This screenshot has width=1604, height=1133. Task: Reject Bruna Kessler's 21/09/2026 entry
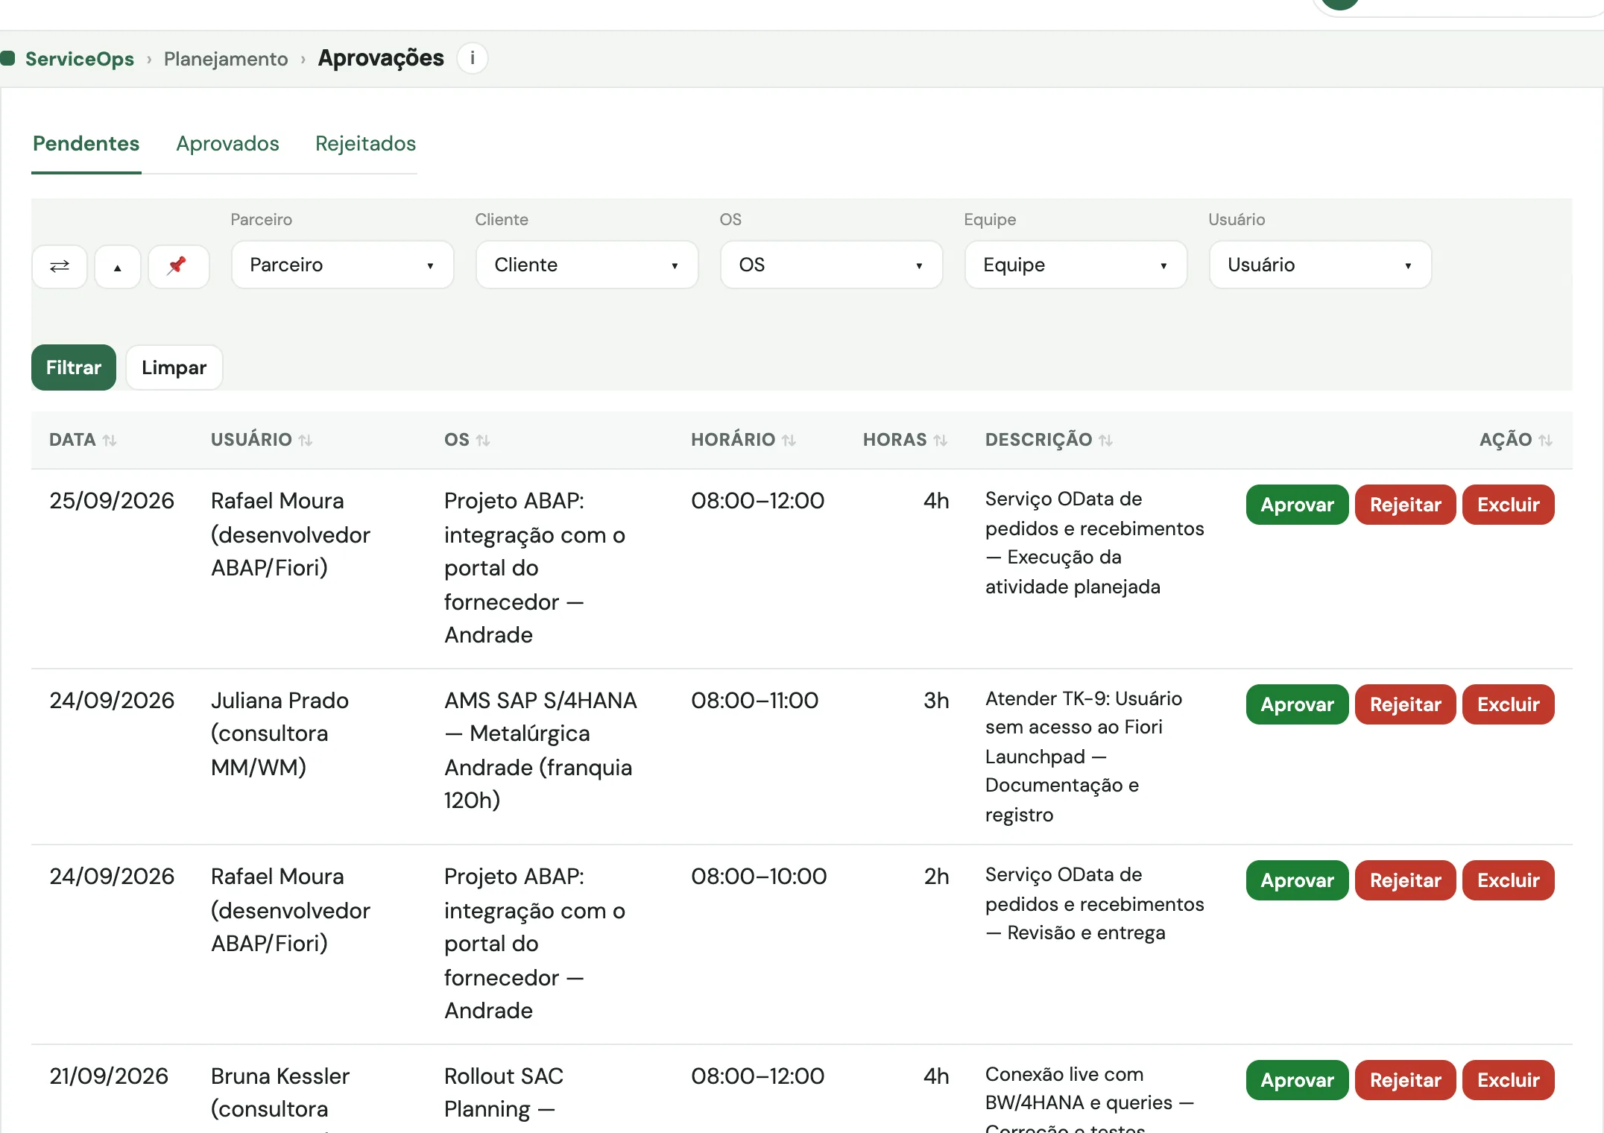1406,1080
